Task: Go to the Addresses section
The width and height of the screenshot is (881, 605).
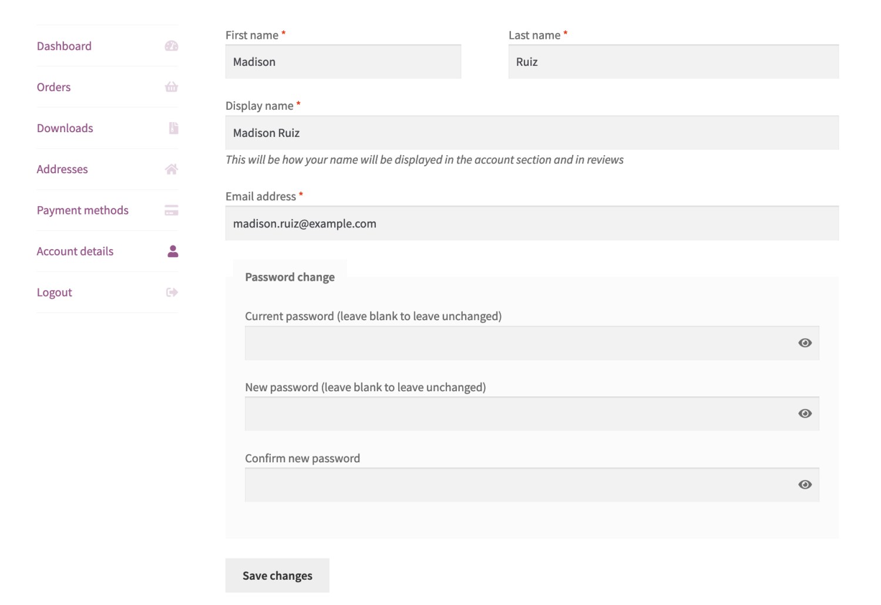Action: pyautogui.click(x=62, y=169)
